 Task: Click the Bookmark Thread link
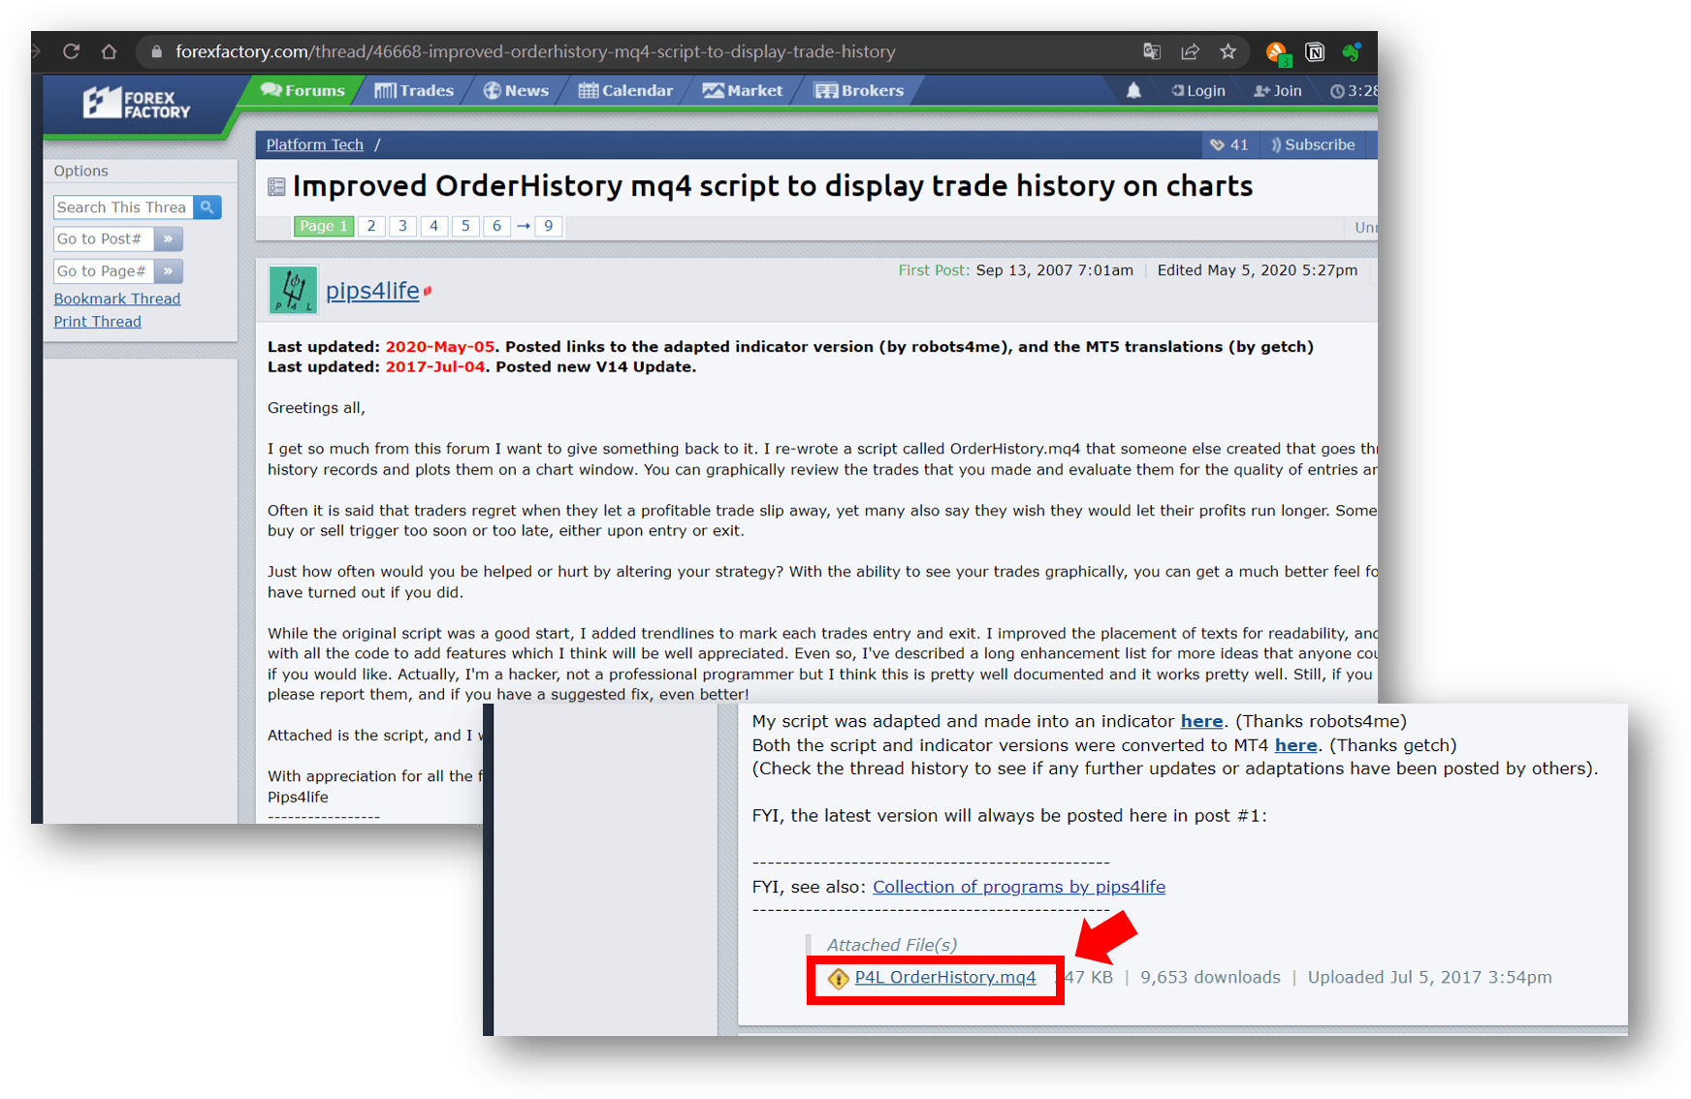point(117,298)
